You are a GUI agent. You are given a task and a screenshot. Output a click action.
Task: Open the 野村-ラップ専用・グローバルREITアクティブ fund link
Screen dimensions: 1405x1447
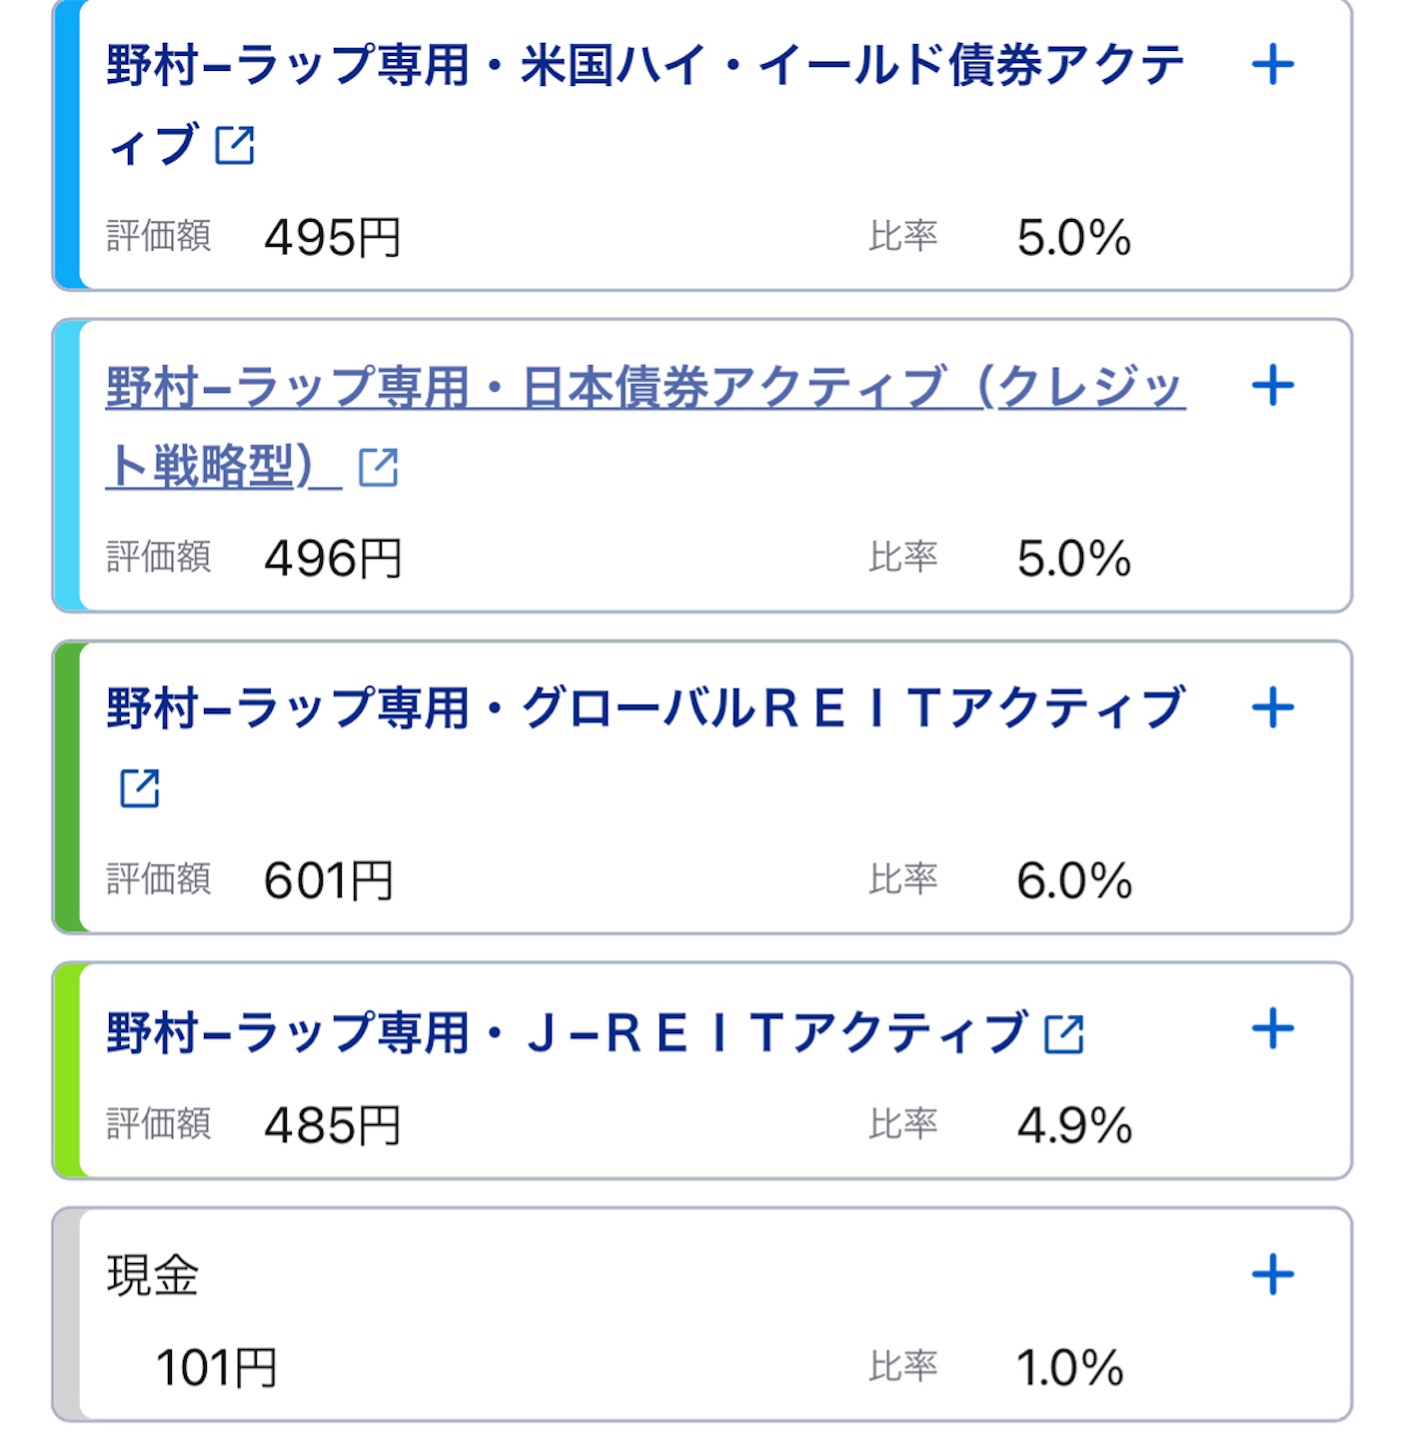[646, 708]
